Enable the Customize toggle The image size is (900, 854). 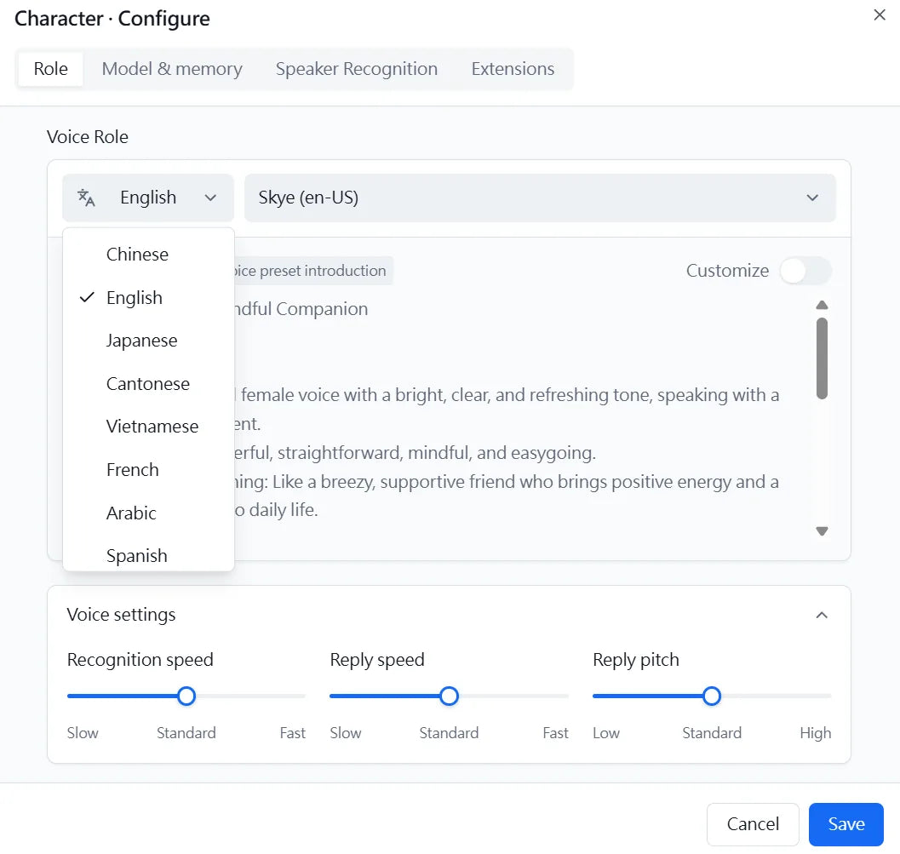point(805,270)
